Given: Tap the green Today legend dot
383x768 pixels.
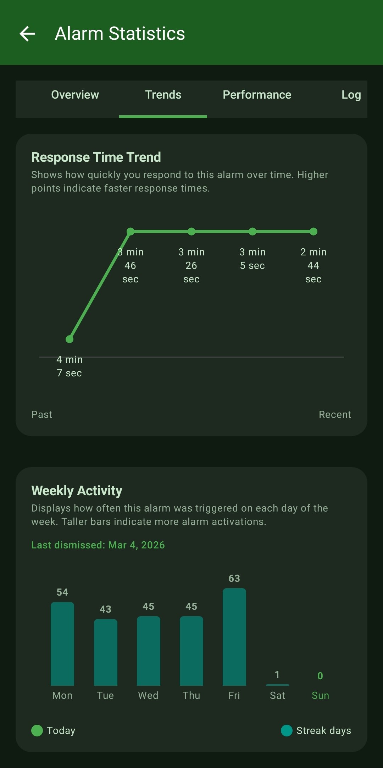Looking at the screenshot, I should tap(37, 730).
